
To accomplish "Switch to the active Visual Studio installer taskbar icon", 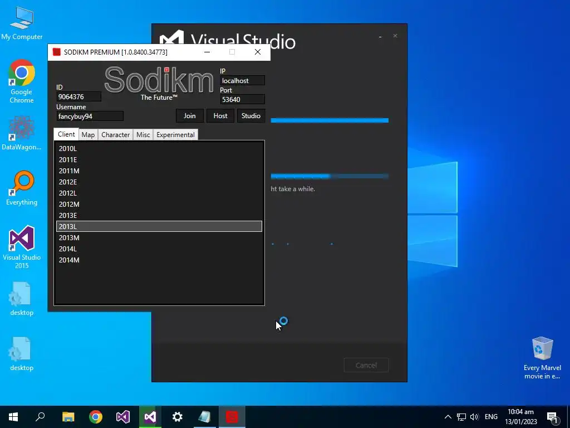I will coord(150,417).
